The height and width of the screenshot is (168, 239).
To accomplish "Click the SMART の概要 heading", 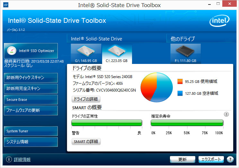I will pos(87,108).
